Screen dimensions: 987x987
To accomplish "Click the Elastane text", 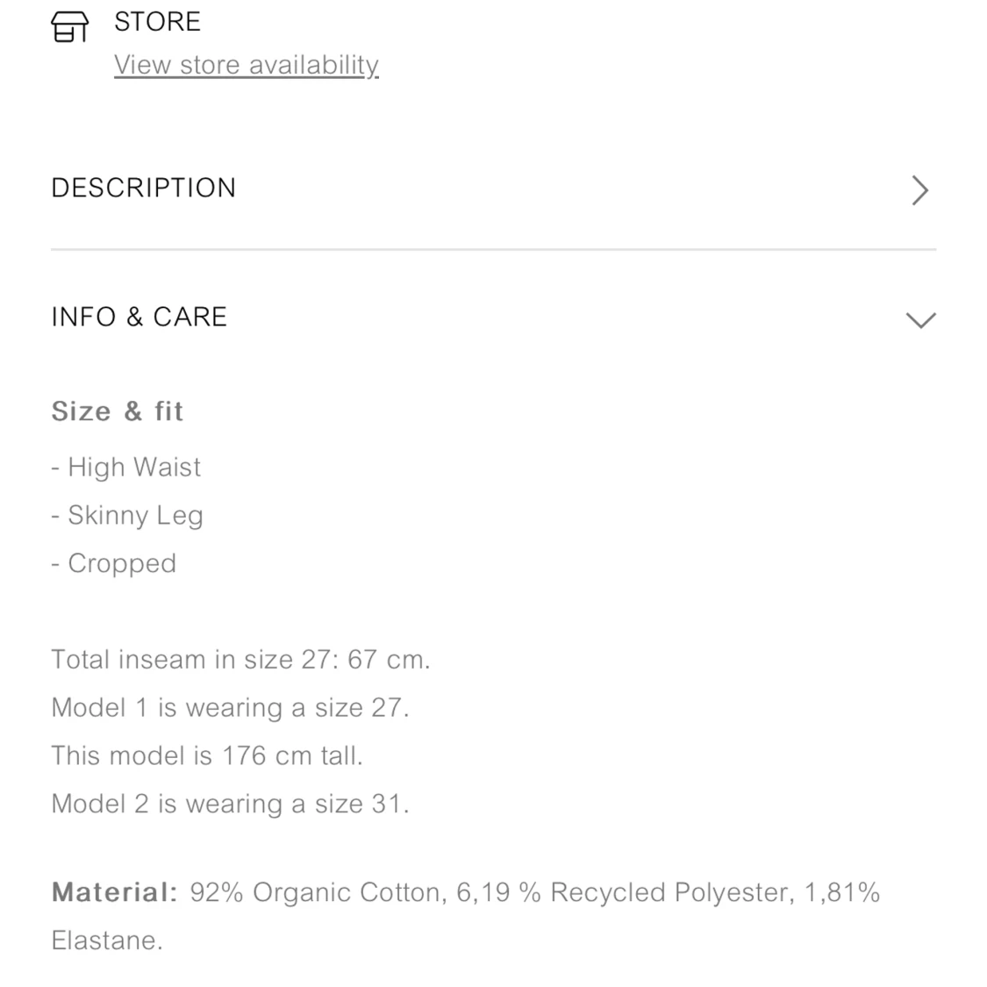I will (107, 941).
